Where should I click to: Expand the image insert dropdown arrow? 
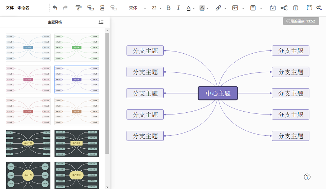(x=243, y=9)
